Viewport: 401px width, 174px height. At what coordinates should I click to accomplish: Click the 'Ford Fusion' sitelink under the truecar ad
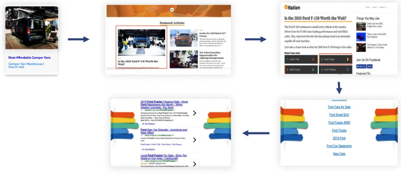point(145,145)
